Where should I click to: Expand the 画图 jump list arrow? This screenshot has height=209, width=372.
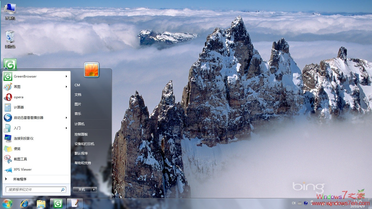[66, 87]
